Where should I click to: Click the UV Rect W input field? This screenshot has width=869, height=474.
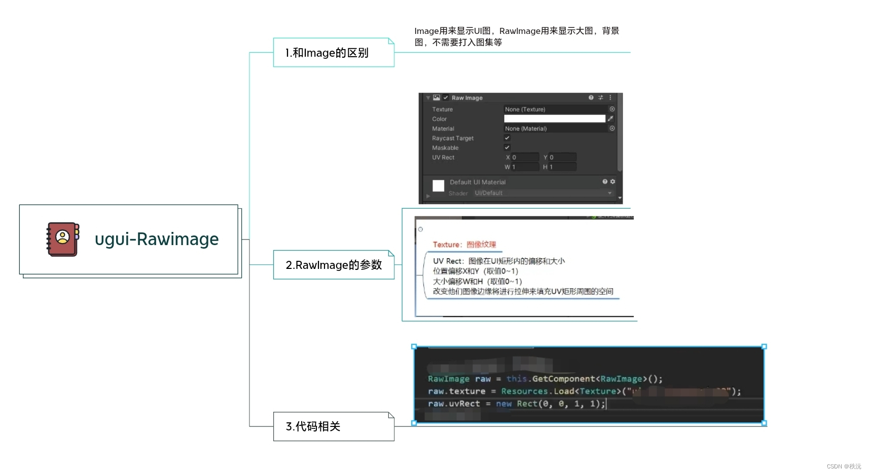pos(525,167)
